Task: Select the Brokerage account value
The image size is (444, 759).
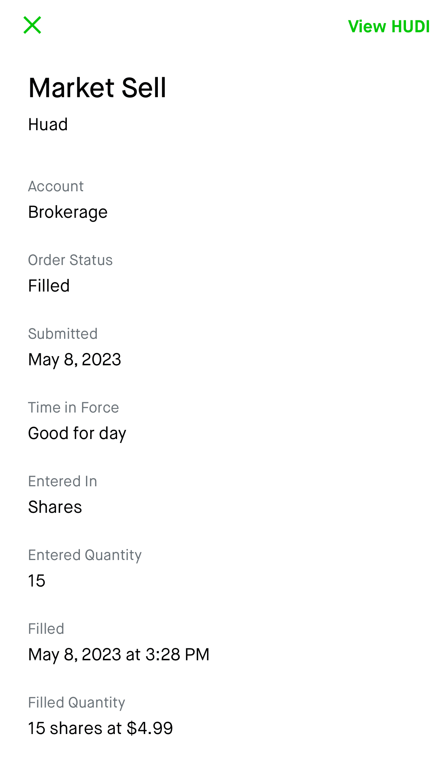Action: tap(68, 212)
